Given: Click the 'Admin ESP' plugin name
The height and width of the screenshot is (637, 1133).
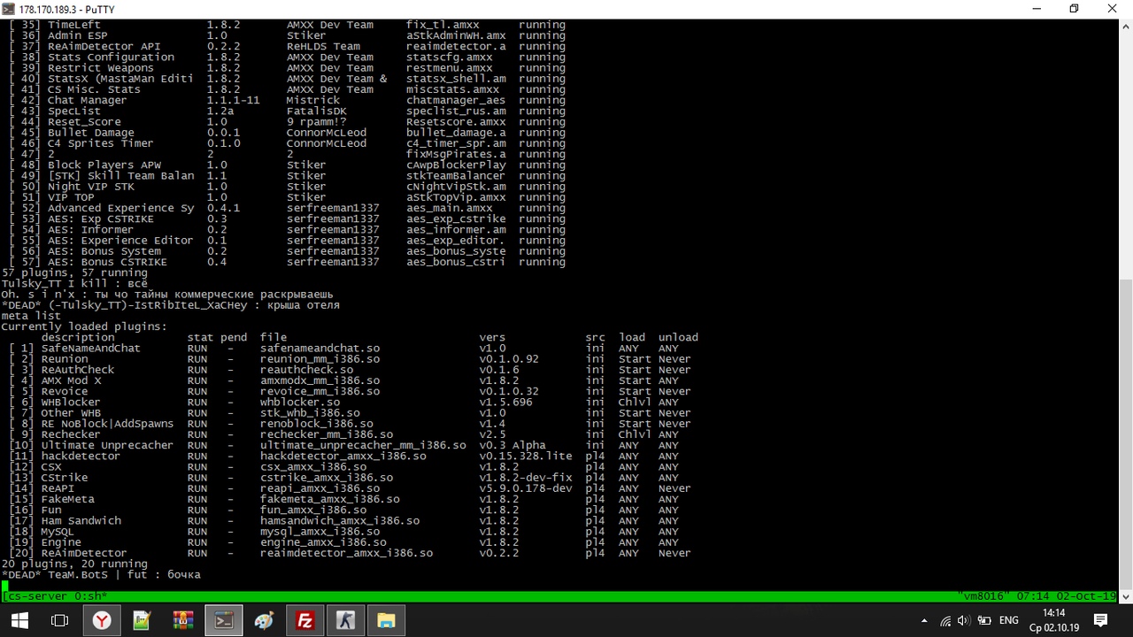Looking at the screenshot, I should (78, 35).
